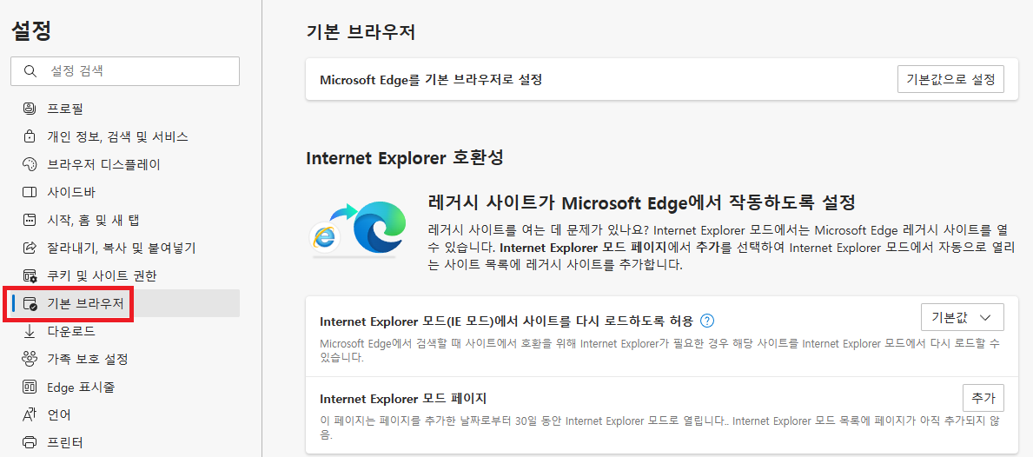This screenshot has height=457, width=1033.
Task: Select the Edge 표시줄 entry
Action: tap(125, 387)
